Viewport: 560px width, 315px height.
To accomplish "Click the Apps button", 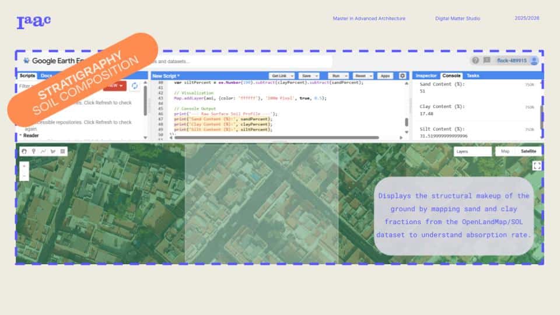I will (x=384, y=76).
